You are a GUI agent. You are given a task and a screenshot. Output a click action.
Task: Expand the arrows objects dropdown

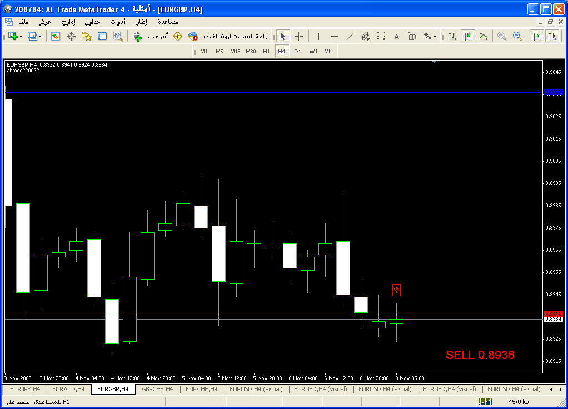tap(435, 36)
